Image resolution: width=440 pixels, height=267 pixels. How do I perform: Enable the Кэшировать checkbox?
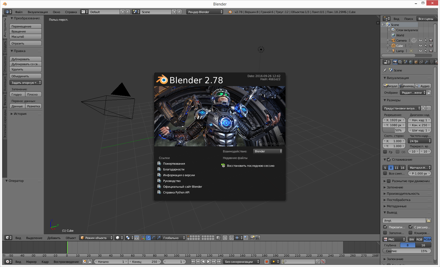410,233
